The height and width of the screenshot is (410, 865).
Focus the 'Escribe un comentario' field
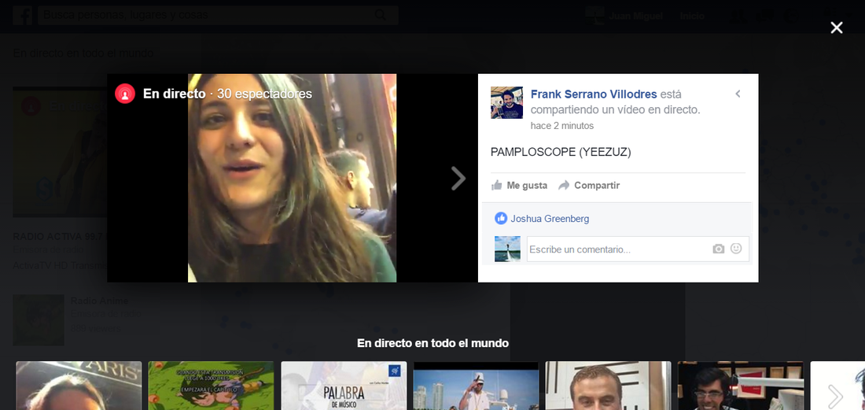[638, 249]
